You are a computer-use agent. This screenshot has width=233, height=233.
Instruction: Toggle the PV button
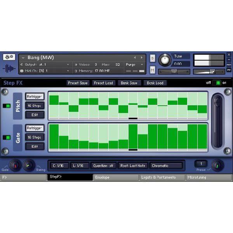[229, 70]
